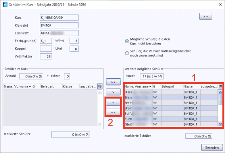
Task: Click the Beenden button
Action: 212,147
